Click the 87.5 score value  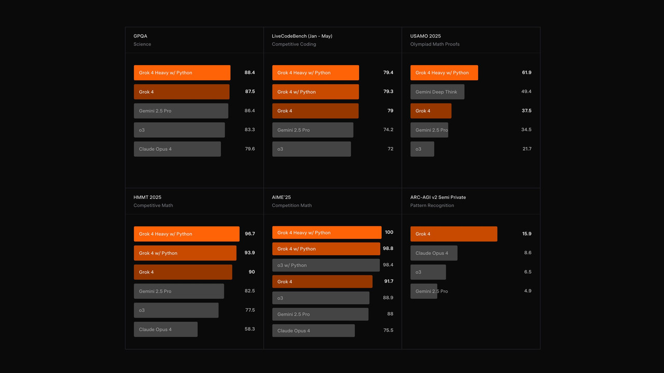coord(250,92)
